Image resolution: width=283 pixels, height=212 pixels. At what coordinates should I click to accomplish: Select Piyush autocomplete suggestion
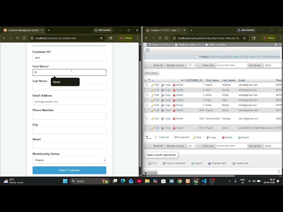(x=65, y=82)
